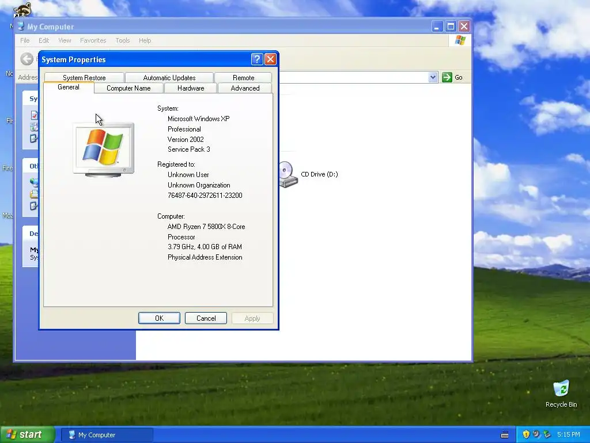Click the Windows XP monitor logo image
The width and height of the screenshot is (590, 443).
(104, 150)
